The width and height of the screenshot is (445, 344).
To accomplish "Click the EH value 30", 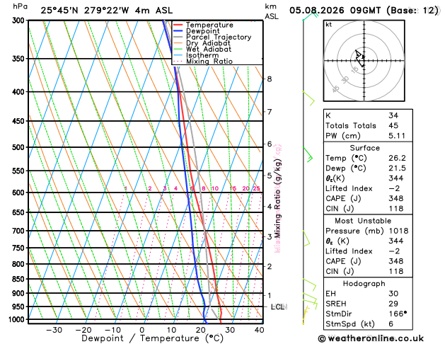I will [x=393, y=294].
